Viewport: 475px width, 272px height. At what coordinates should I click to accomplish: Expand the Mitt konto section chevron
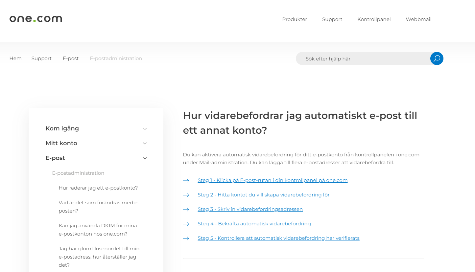(145, 144)
